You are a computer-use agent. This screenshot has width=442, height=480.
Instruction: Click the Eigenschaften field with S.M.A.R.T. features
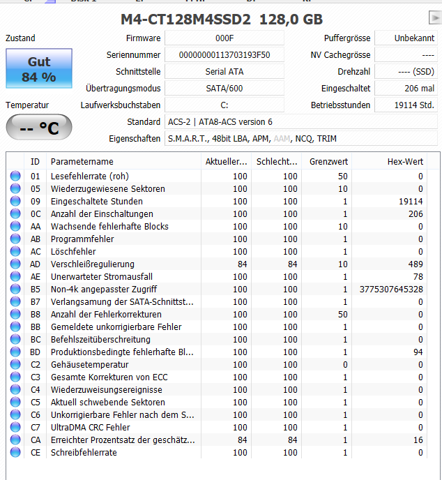[301, 139]
